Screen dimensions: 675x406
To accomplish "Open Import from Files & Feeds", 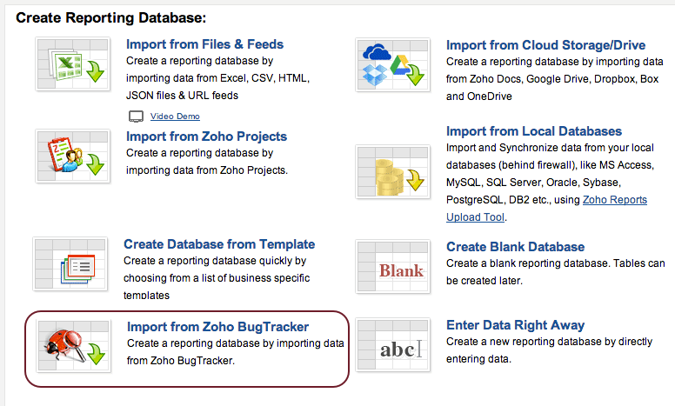I will point(204,44).
